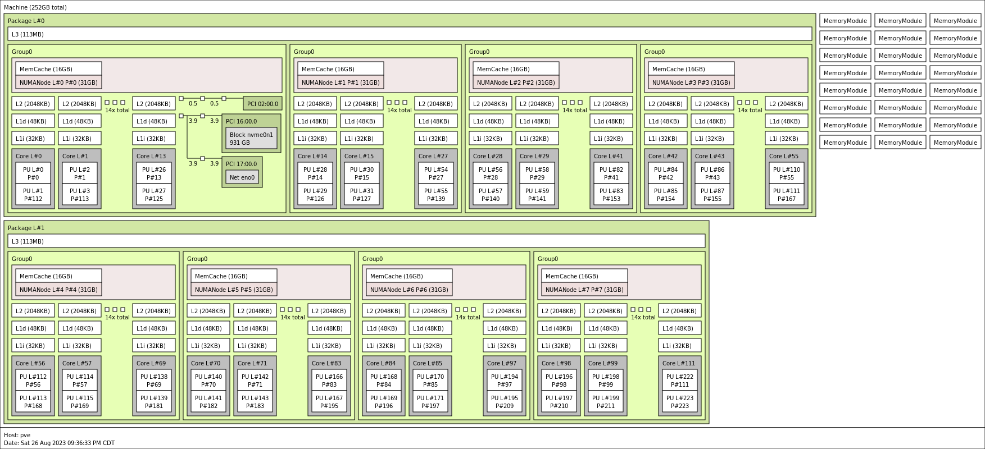The width and height of the screenshot is (985, 449).
Task: Select processing unit PU L#169 P#196
Action: point(384,402)
